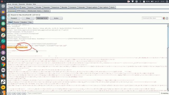Screen dimensions: 169x95
Task: Select the Raw message view tab
Action: pos(10,22)
